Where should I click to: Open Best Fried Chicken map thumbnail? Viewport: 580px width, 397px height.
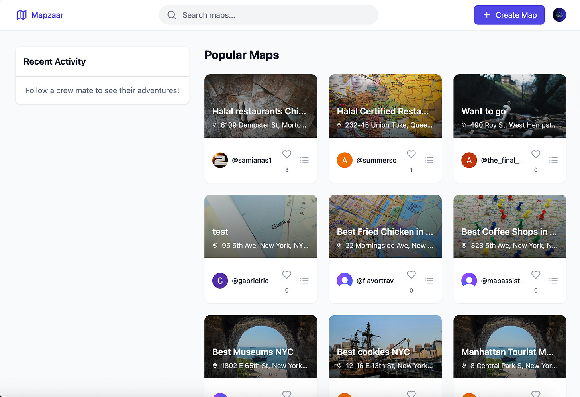[x=385, y=226]
